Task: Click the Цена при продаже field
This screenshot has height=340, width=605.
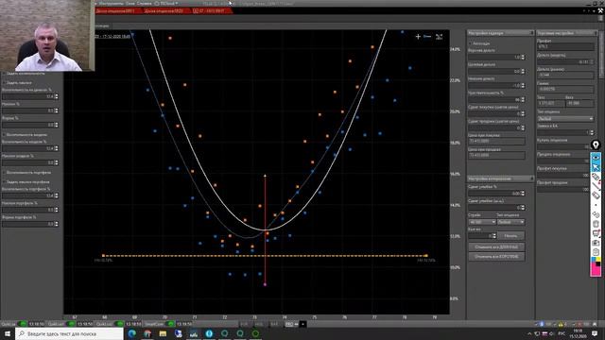Action: click(496, 155)
